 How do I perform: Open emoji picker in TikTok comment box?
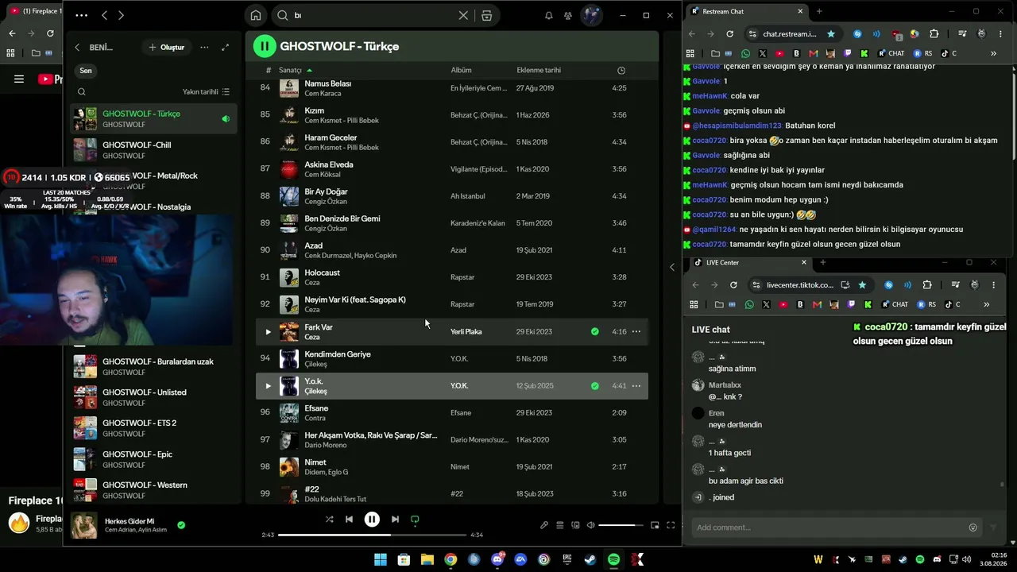pyautogui.click(x=973, y=528)
